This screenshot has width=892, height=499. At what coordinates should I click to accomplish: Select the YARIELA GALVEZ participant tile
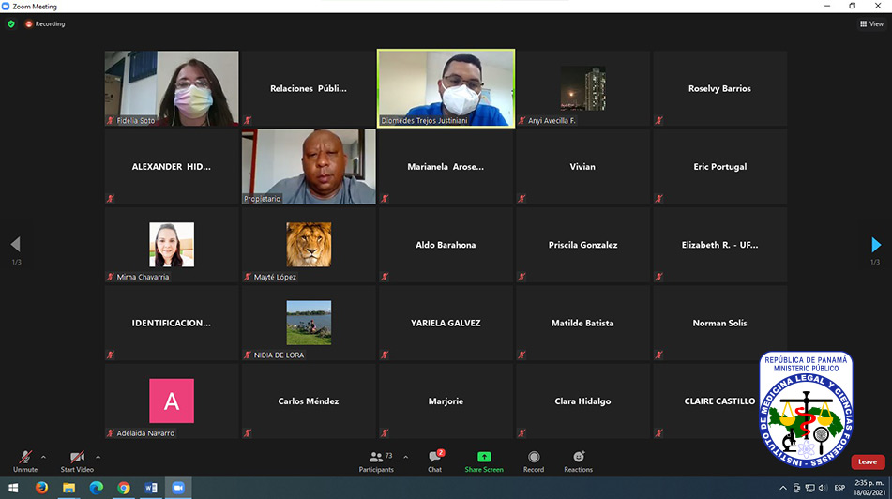tap(446, 323)
